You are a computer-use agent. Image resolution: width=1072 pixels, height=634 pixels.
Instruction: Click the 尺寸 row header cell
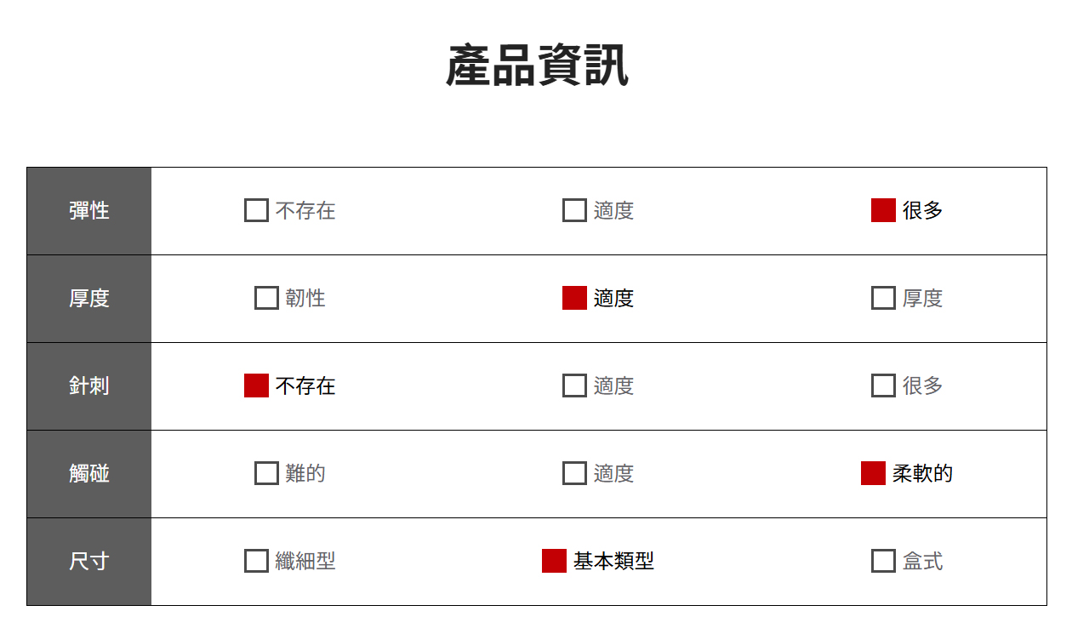click(89, 561)
